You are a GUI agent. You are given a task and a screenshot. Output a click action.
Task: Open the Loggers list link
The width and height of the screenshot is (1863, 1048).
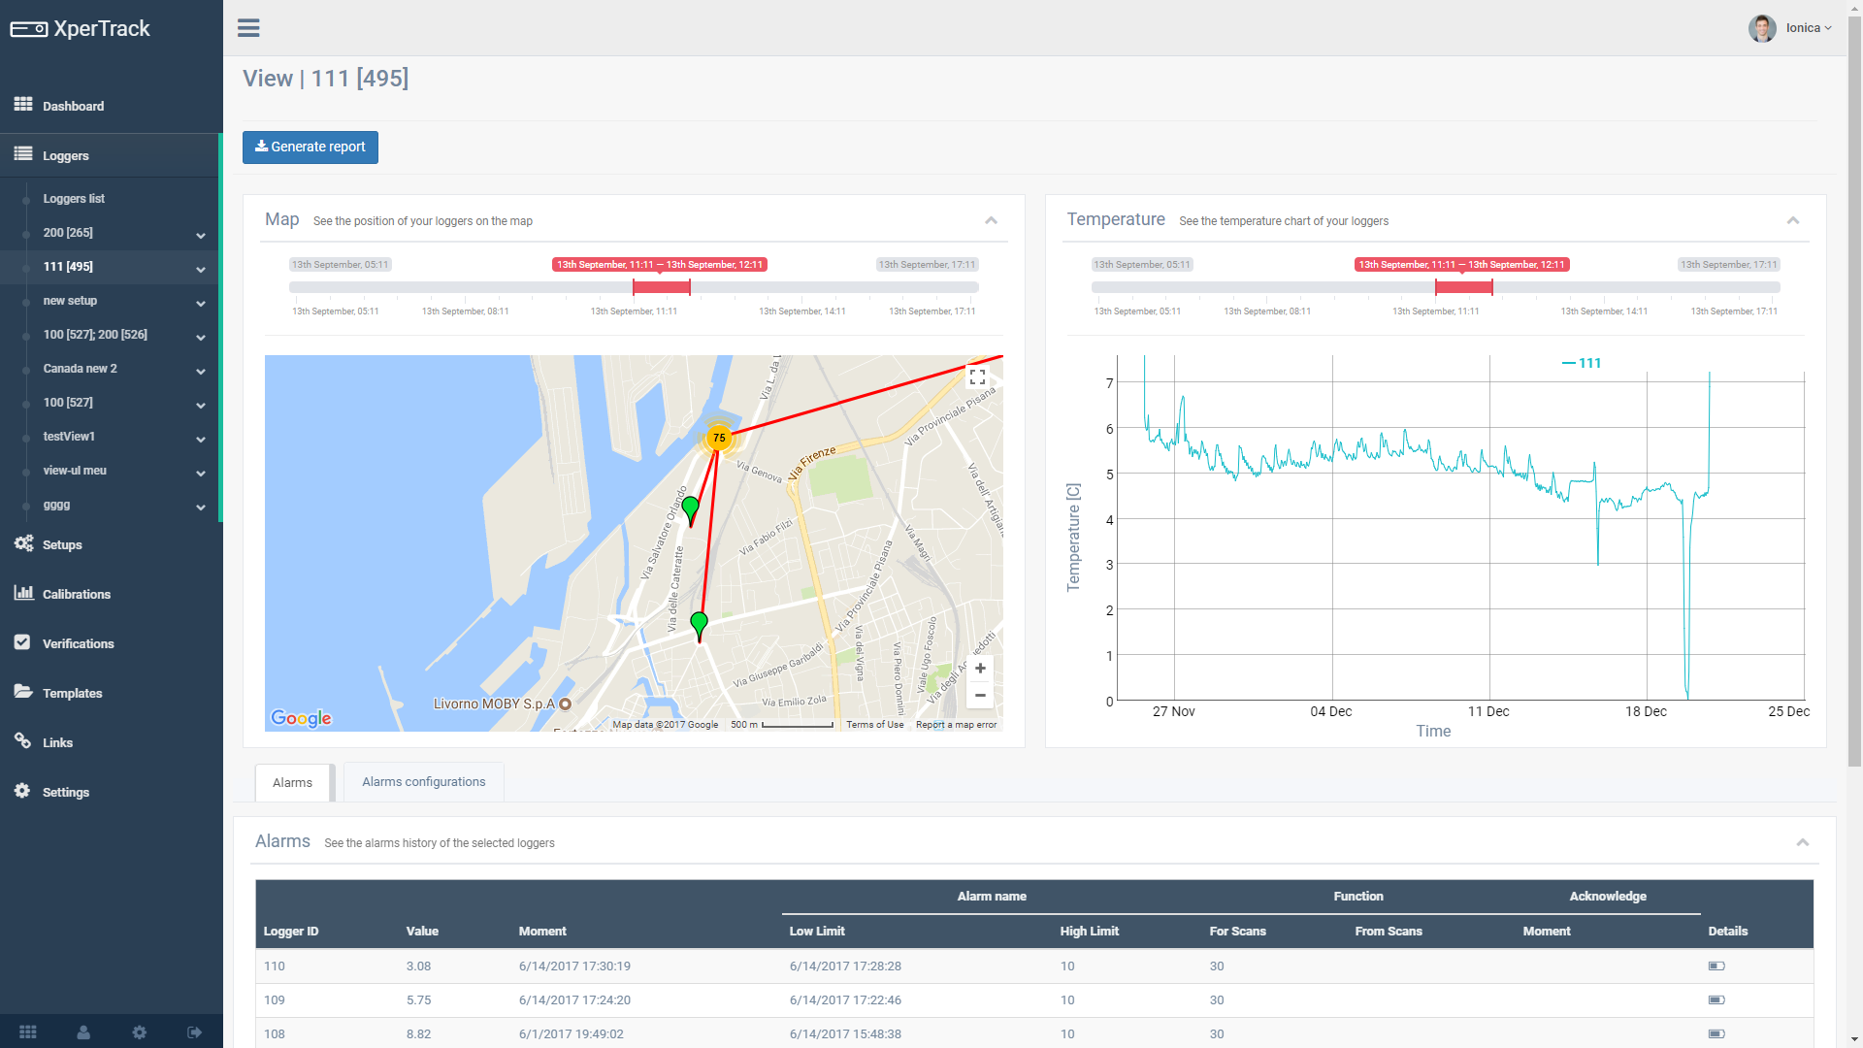pos(74,199)
